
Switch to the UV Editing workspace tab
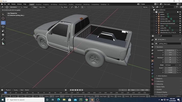(54, 4)
